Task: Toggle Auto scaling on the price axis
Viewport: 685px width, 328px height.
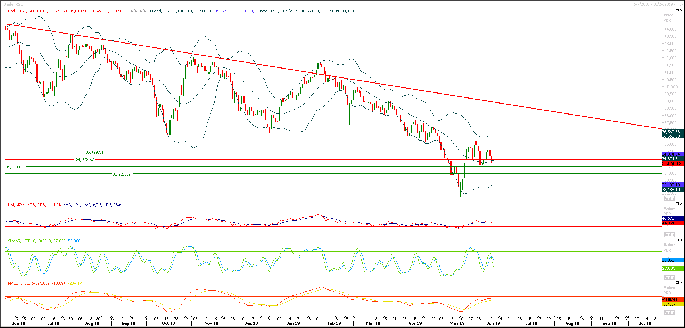Action: pos(669,198)
